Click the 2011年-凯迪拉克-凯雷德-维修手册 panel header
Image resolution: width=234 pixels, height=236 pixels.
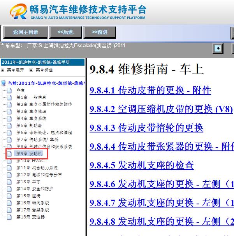coord(42,62)
